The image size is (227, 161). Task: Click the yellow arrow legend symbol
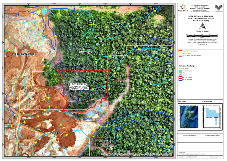point(180,69)
